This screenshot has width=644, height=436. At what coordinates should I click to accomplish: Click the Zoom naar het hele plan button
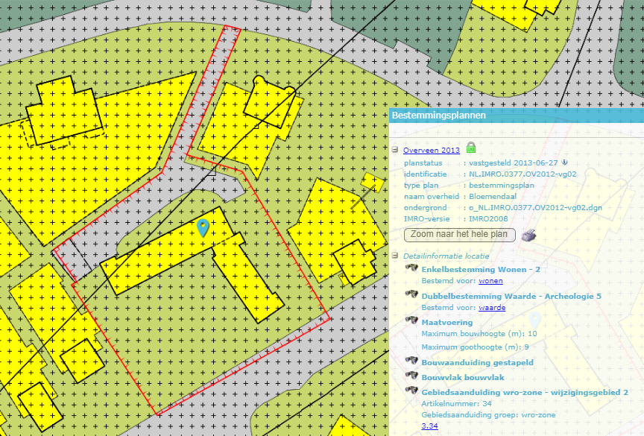[460, 235]
